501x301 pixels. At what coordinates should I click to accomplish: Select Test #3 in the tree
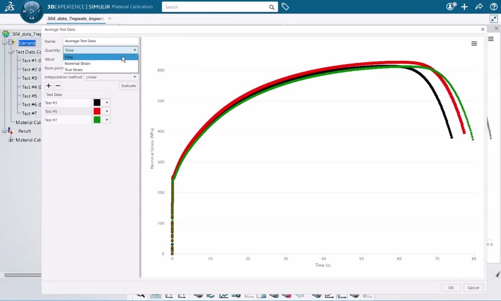(29, 78)
